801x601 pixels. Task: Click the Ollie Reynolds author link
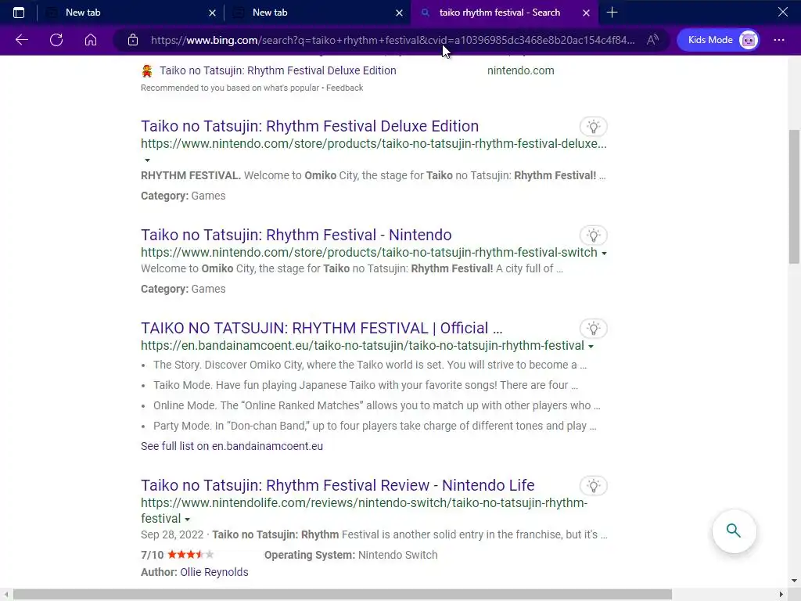tap(214, 572)
